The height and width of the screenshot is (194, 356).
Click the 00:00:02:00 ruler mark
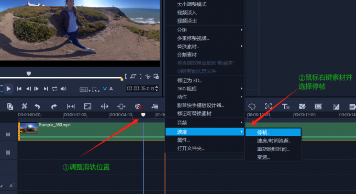click(x=75, y=115)
